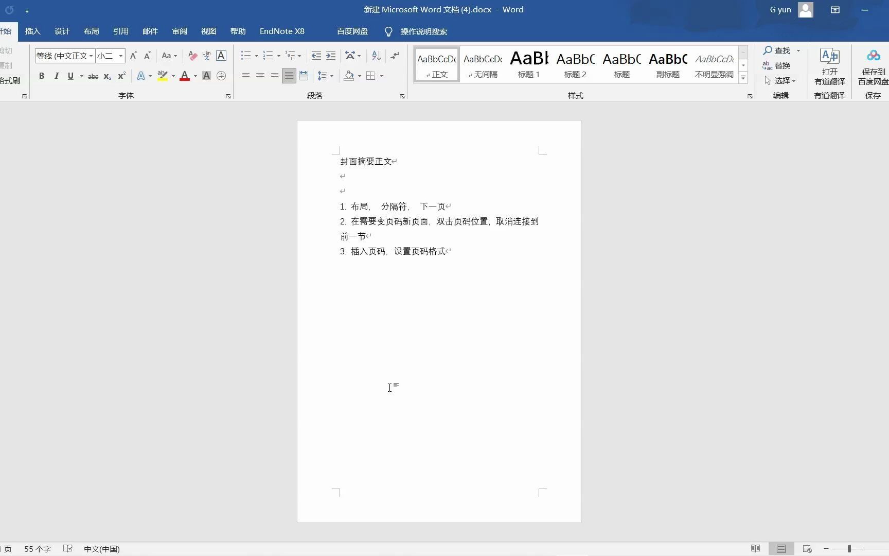Click 保存到百度网盘 icon

pyautogui.click(x=873, y=67)
